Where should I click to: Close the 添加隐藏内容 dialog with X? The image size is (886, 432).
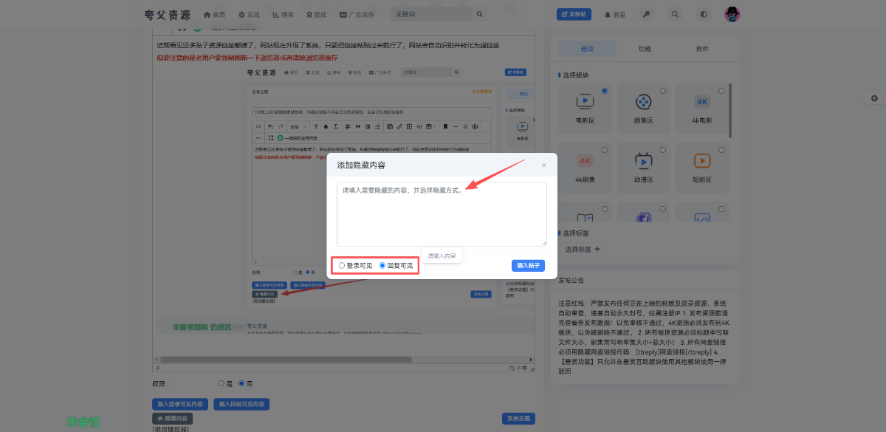[544, 165]
